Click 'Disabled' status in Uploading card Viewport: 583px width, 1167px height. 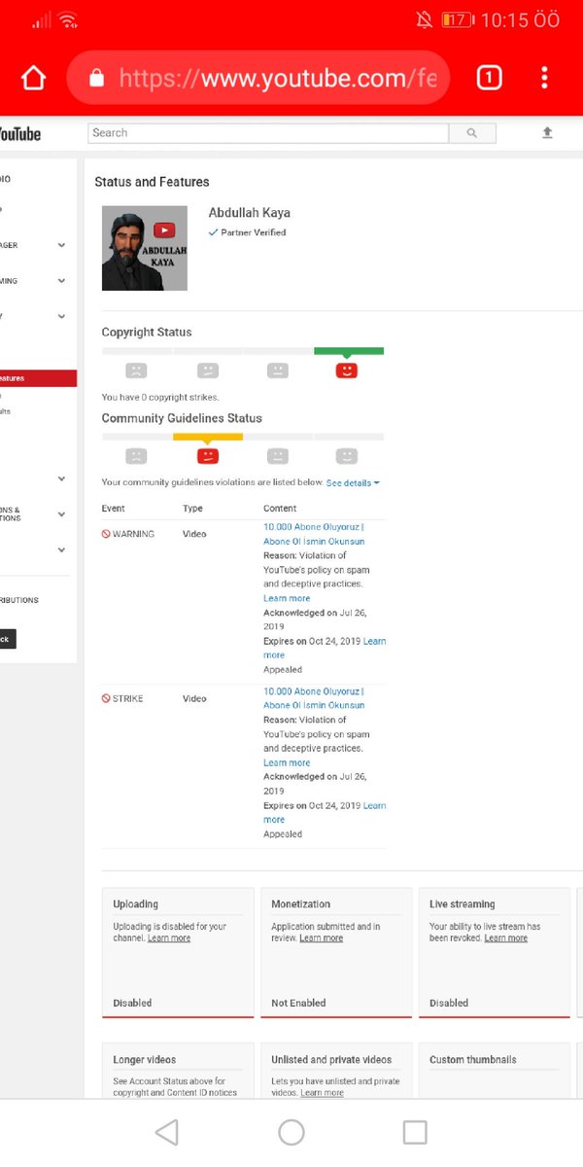[x=132, y=1003]
